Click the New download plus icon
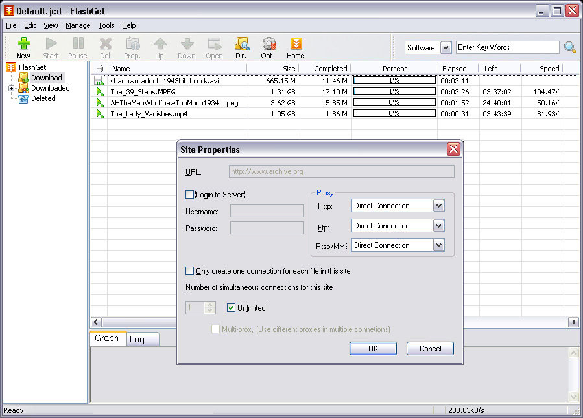 pyautogui.click(x=23, y=44)
